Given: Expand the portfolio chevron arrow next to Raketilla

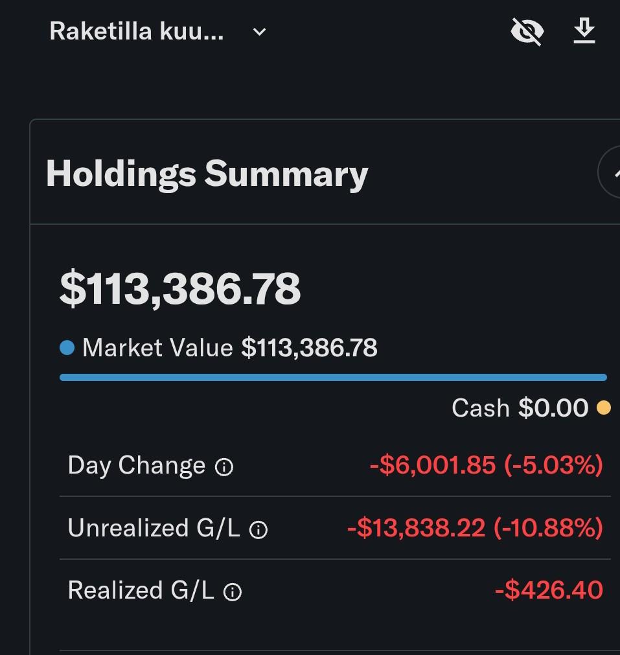Looking at the screenshot, I should [x=259, y=32].
